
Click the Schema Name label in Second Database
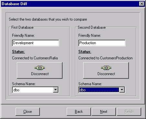point(90,84)
